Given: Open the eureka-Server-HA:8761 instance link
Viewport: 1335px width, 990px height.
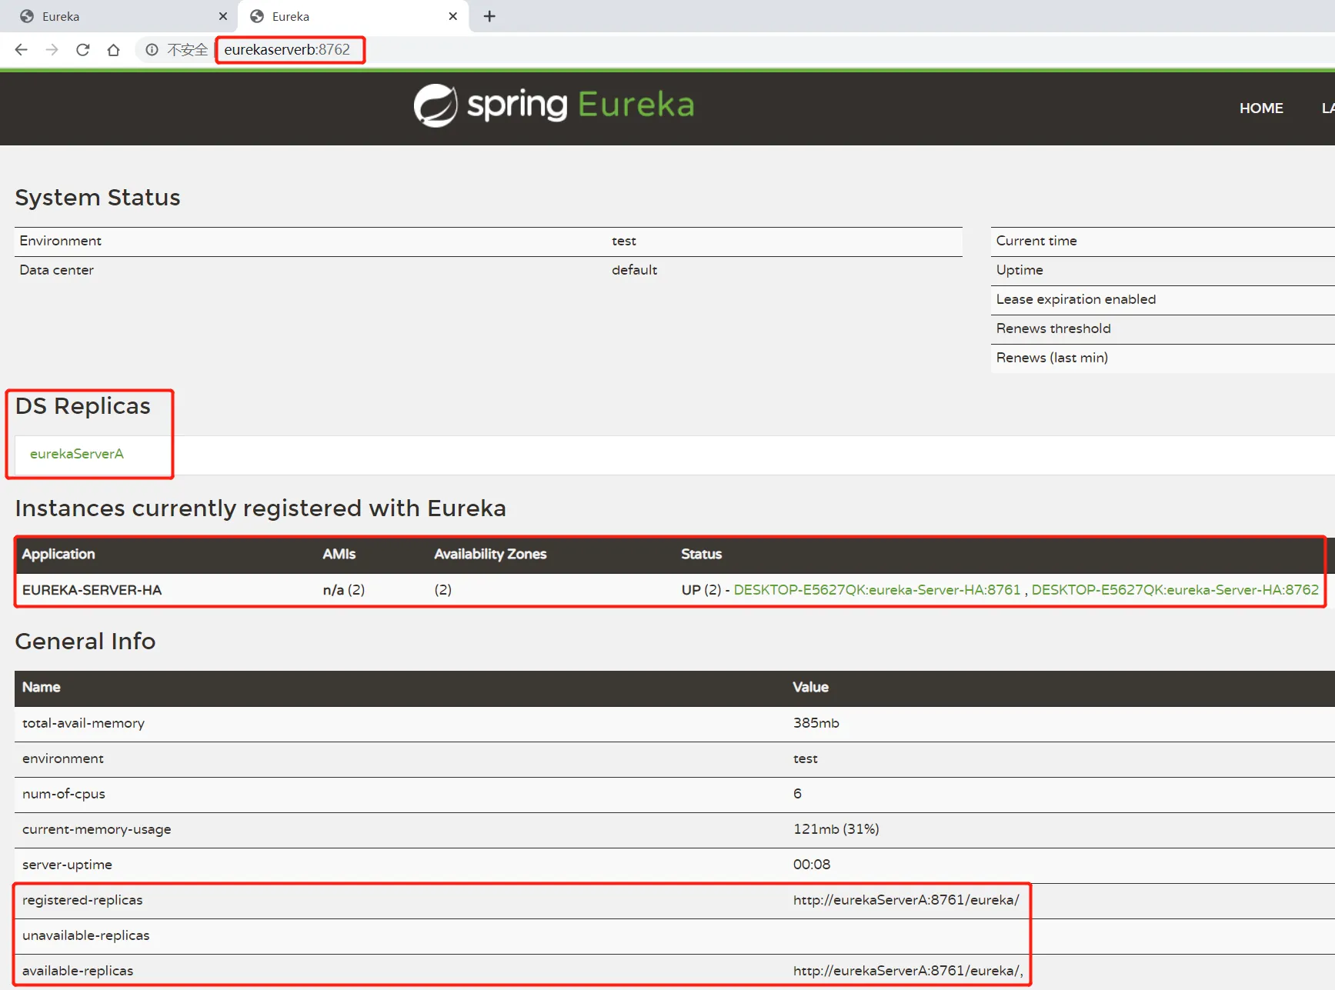Looking at the screenshot, I should pyautogui.click(x=876, y=590).
